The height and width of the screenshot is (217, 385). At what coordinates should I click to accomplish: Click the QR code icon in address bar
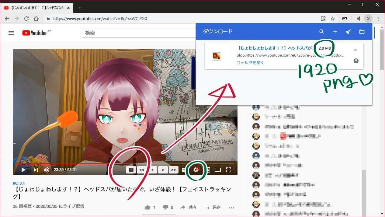[x=323, y=19]
